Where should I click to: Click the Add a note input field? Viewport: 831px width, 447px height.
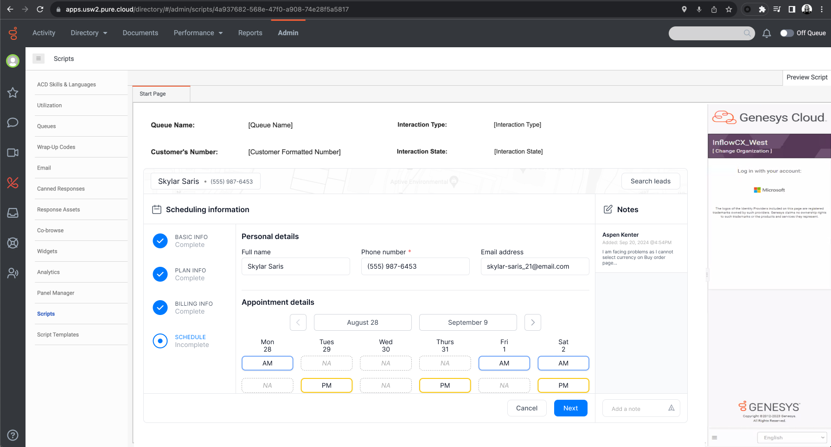point(641,408)
